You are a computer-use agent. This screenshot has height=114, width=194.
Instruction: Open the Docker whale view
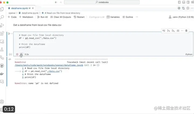(x=2, y=74)
